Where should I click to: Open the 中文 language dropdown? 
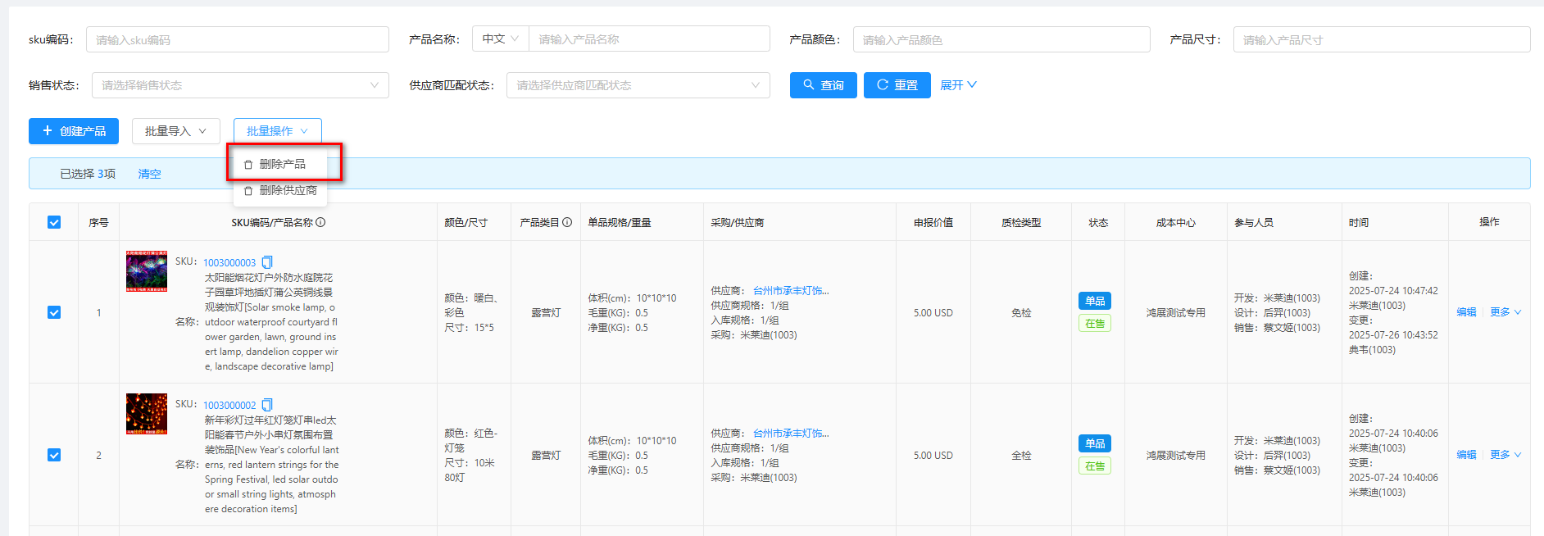tap(500, 39)
